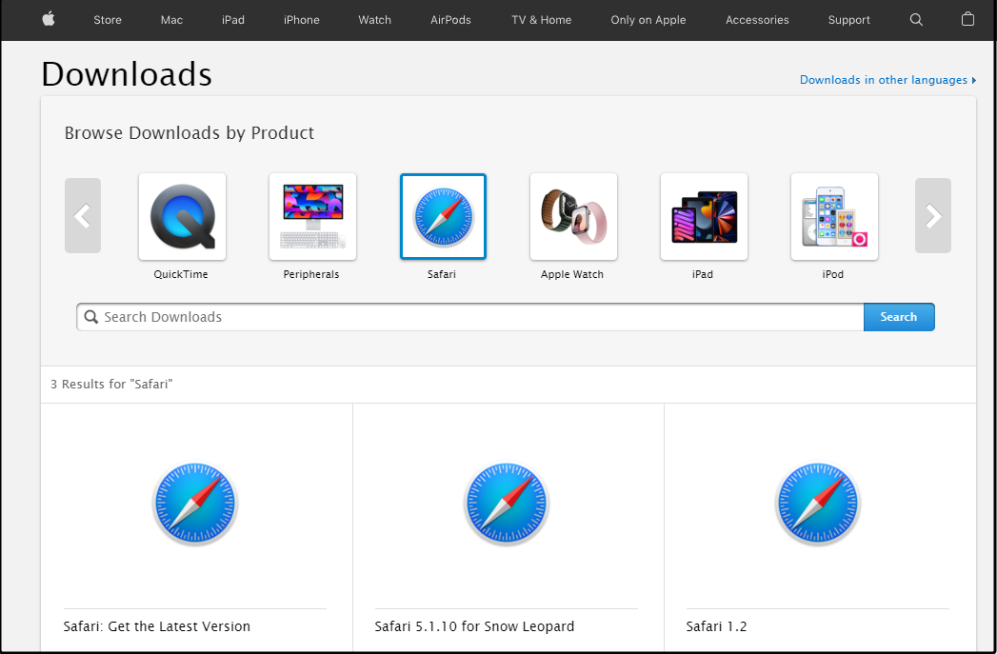
Task: Select the iPod product icon
Action: tap(834, 217)
